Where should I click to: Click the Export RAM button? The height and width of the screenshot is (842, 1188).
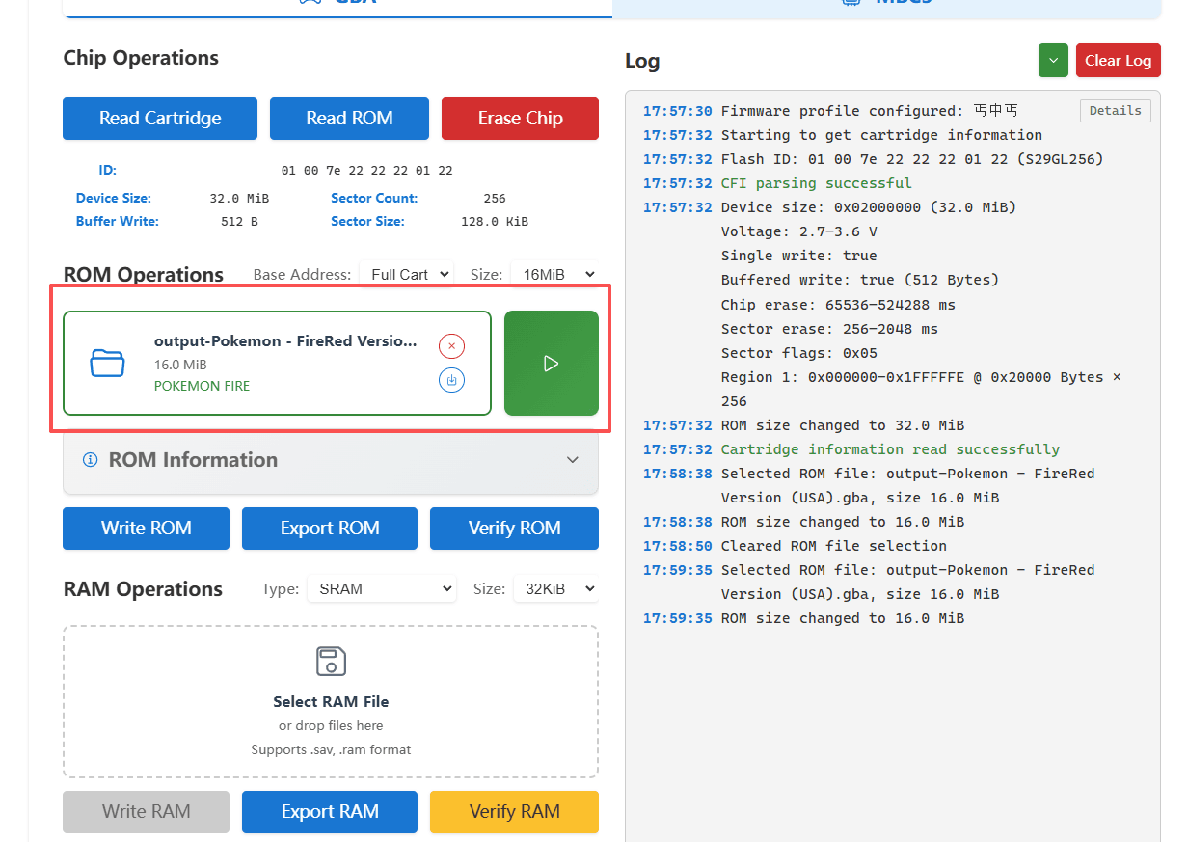(330, 812)
